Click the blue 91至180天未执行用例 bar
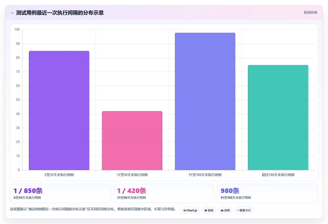This screenshot has width=328, height=224. (205, 102)
